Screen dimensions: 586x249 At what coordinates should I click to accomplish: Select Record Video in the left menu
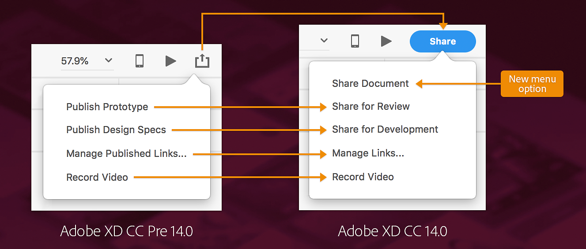(x=97, y=177)
